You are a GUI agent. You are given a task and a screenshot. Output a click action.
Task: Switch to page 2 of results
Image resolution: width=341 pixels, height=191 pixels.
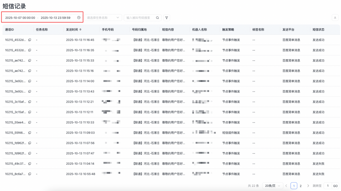click(x=301, y=186)
